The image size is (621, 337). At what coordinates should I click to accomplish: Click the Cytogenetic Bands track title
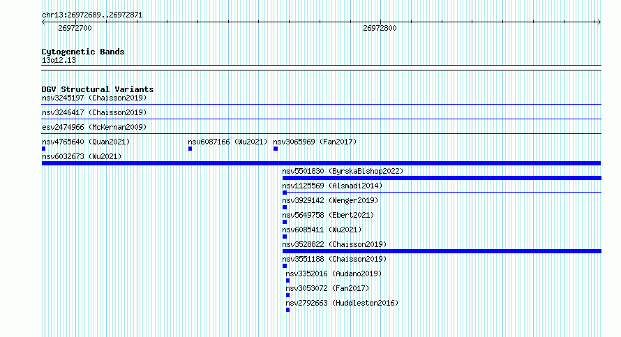coord(83,52)
